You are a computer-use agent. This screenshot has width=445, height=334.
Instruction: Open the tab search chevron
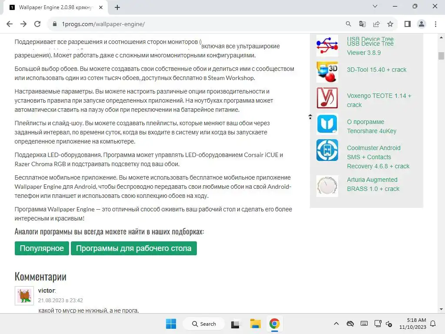375,6
